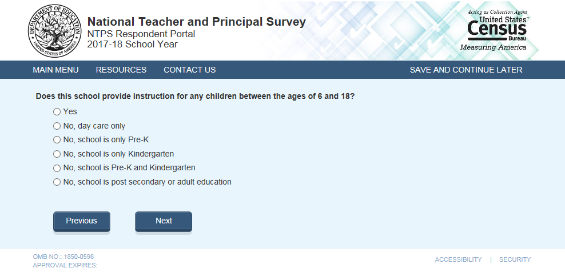Click the United States Census Bureau logo
This screenshot has height=272, width=565.
point(496,30)
